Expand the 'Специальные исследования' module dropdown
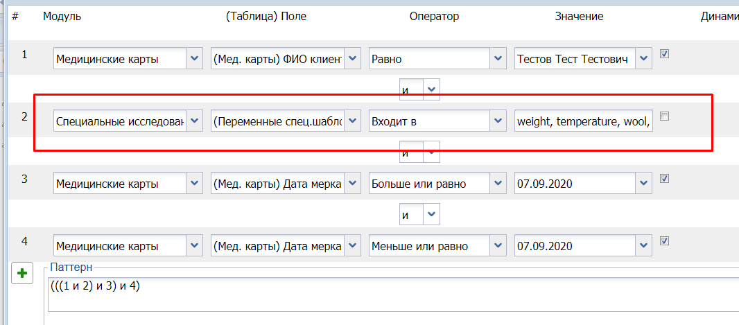The image size is (739, 325). [195, 121]
